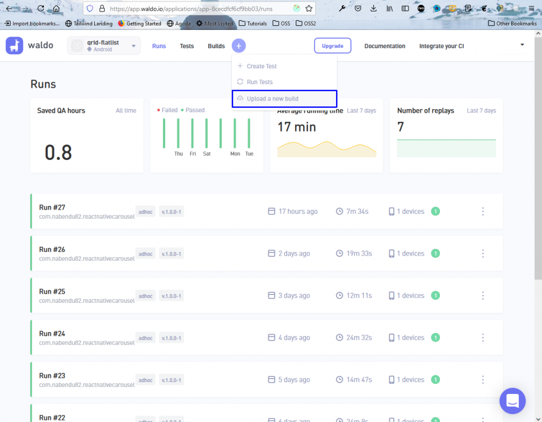
Task: Click the green status badge on Run #24
Action: [436, 338]
